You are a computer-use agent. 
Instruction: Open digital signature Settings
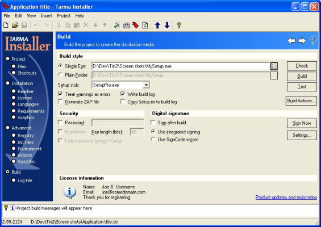coord(302,136)
